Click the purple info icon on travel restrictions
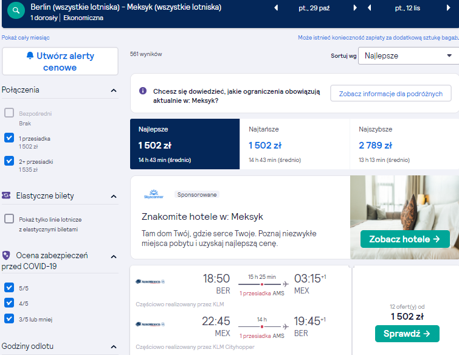The width and height of the screenshot is (459, 355). [x=142, y=91]
